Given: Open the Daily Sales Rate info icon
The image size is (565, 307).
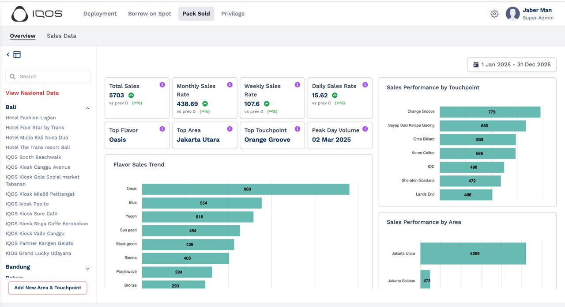Looking at the screenshot, I should (365, 85).
